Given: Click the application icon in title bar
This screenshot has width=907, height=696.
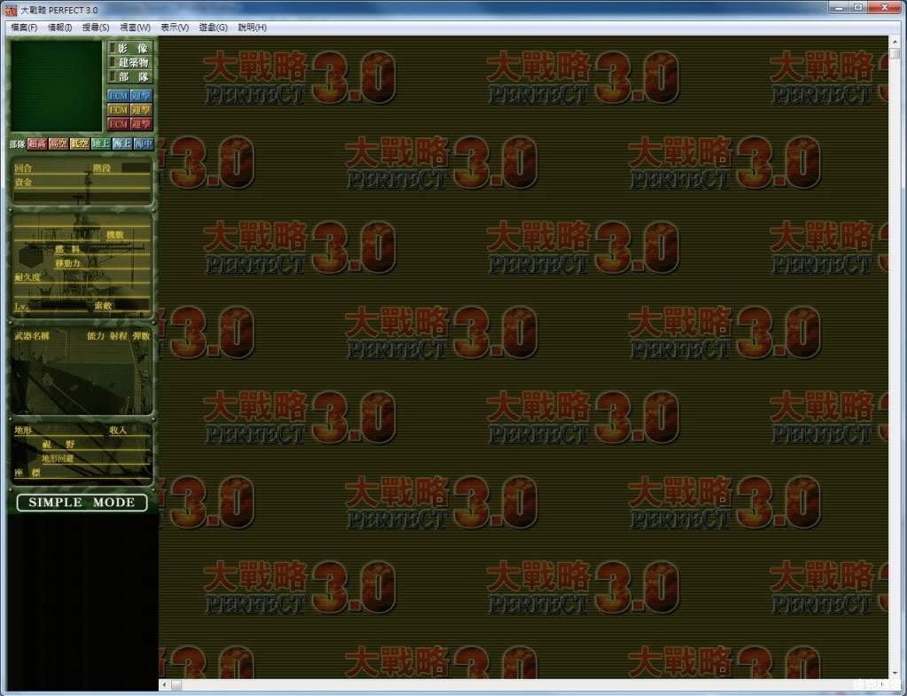Looking at the screenshot, I should [x=11, y=10].
